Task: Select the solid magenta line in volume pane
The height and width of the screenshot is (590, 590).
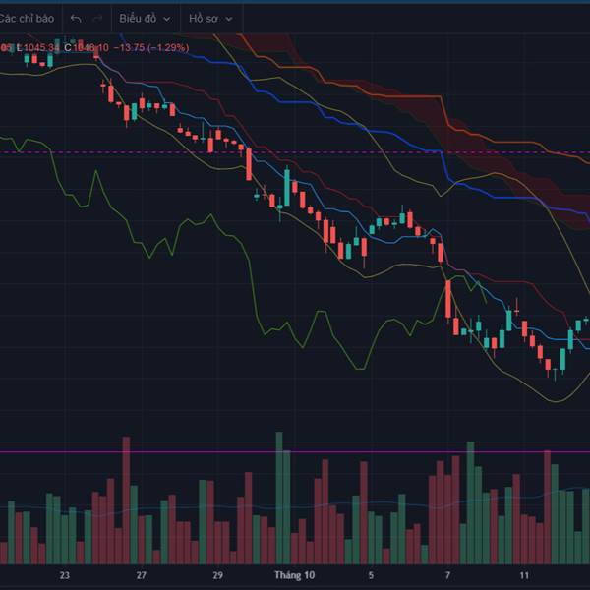Action: click(295, 452)
